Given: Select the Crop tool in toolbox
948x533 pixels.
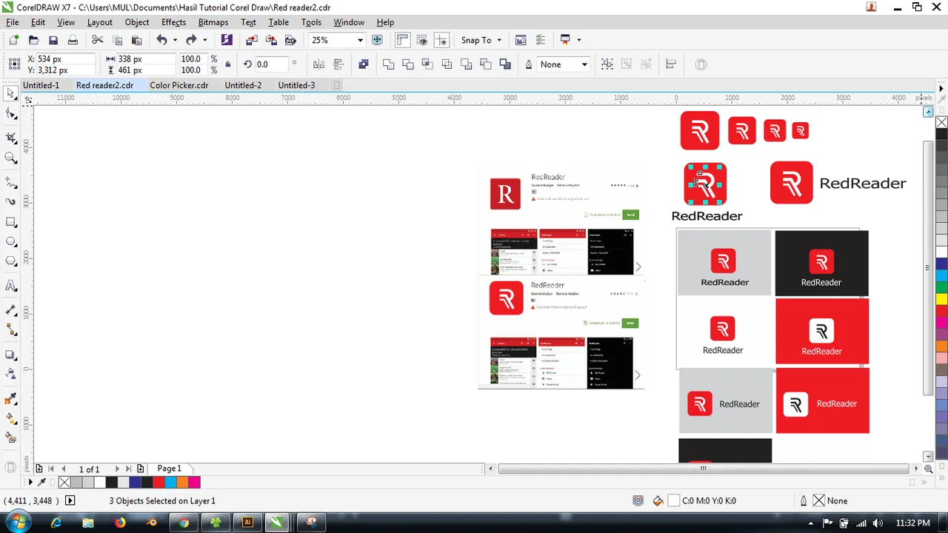Looking at the screenshot, I should [11, 138].
